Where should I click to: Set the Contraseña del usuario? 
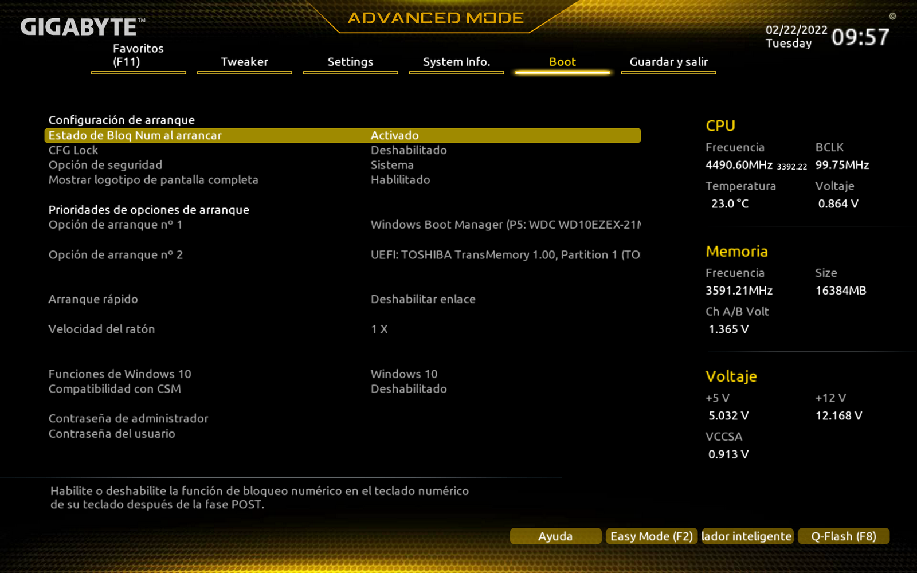[x=112, y=434]
